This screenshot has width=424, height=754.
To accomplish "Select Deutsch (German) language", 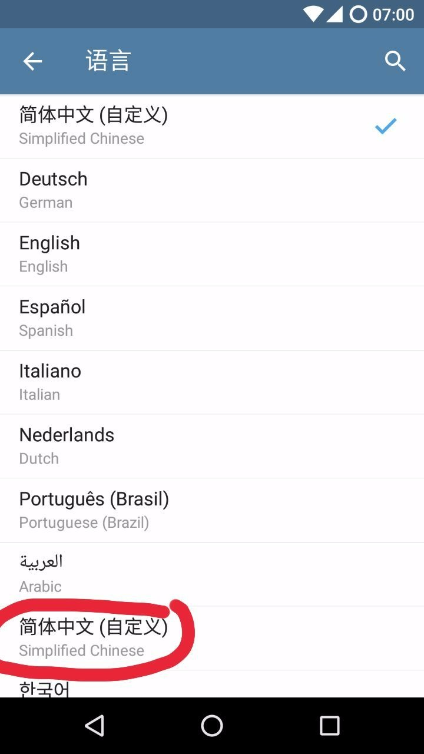I will [212, 190].
